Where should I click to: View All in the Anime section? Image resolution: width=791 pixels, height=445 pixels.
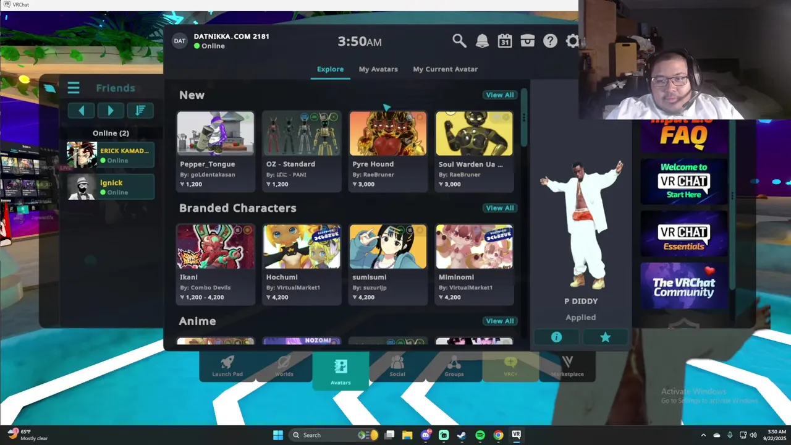[x=499, y=321]
